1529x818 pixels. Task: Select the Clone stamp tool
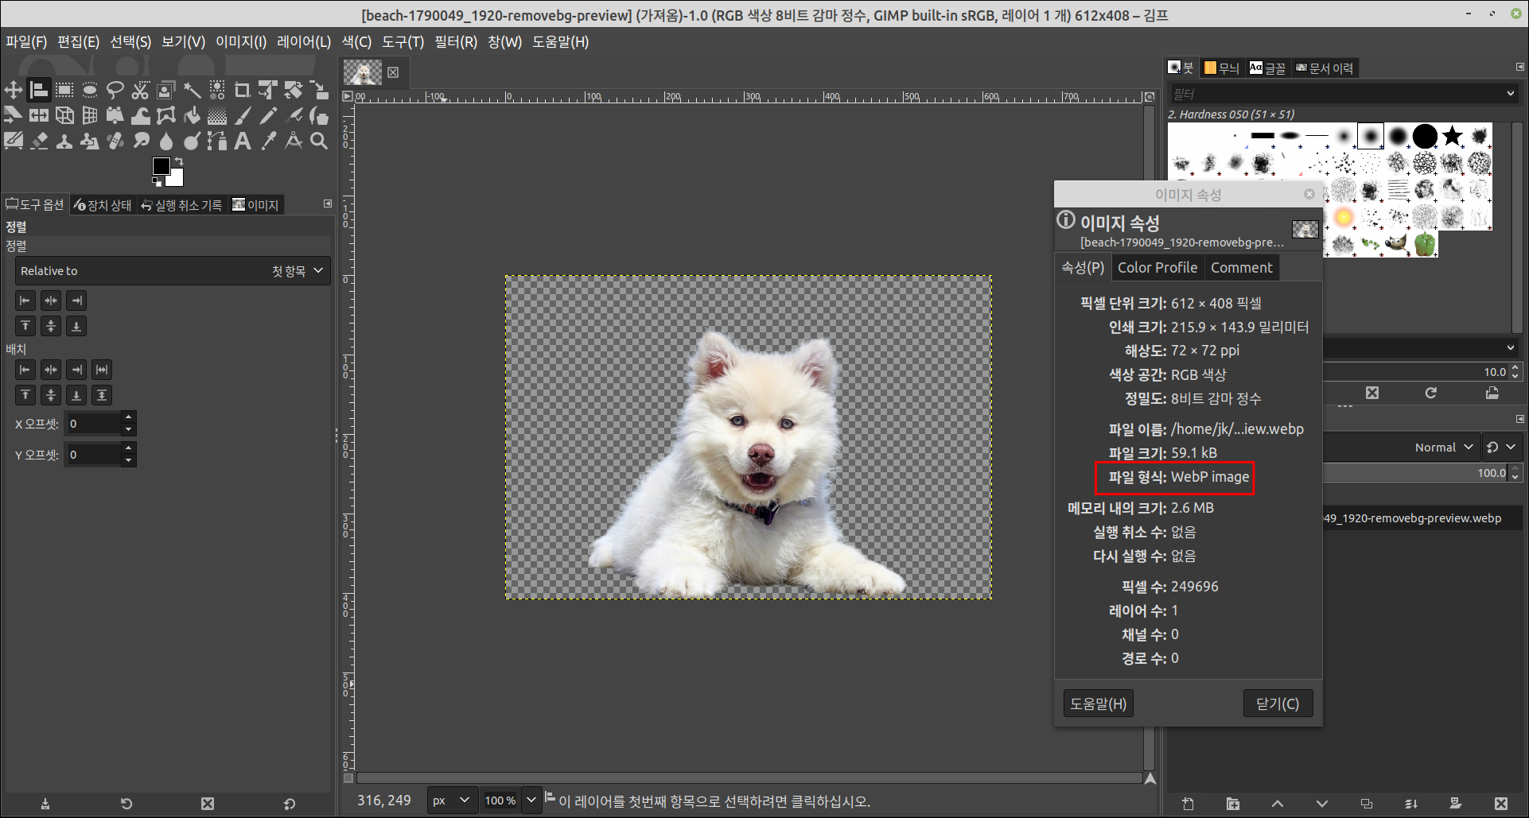(x=64, y=141)
